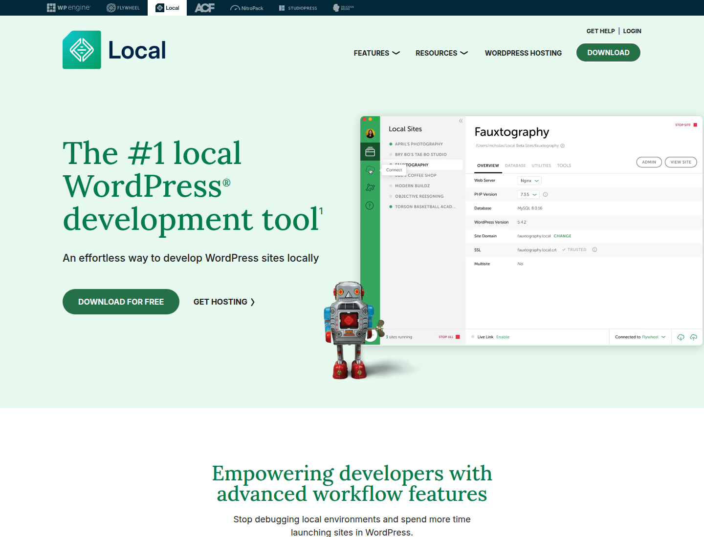Viewport: 704px width, 537px height.
Task: Click the push-to-cloud upload icon
Action: tap(693, 337)
